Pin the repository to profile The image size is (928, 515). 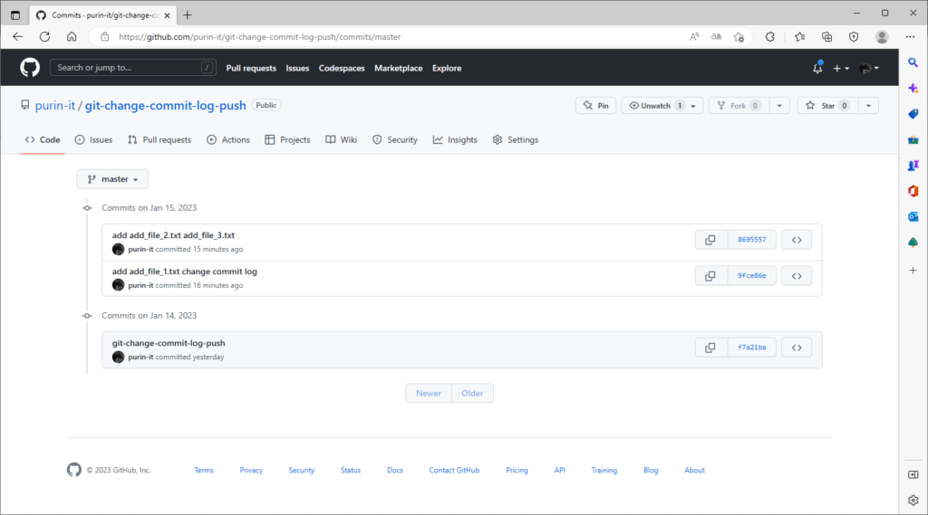[596, 106]
